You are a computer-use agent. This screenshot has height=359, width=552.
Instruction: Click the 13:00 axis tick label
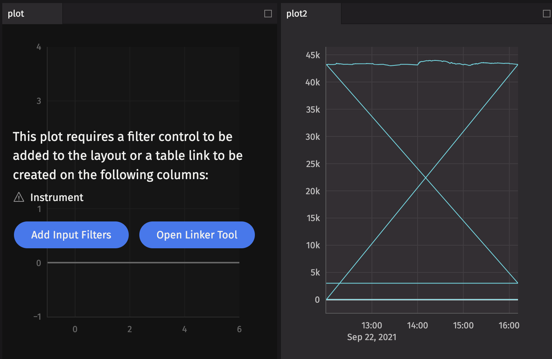point(372,325)
